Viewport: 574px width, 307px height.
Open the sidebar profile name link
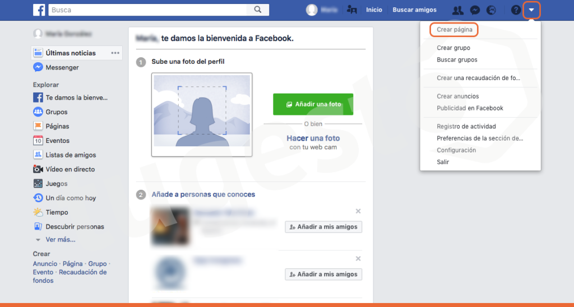click(x=69, y=34)
